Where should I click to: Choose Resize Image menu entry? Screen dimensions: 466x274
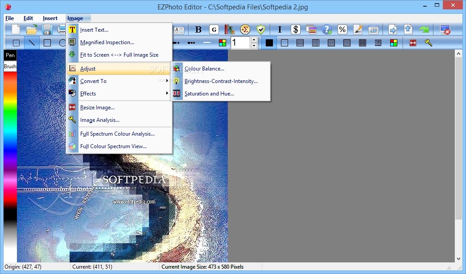(x=119, y=108)
